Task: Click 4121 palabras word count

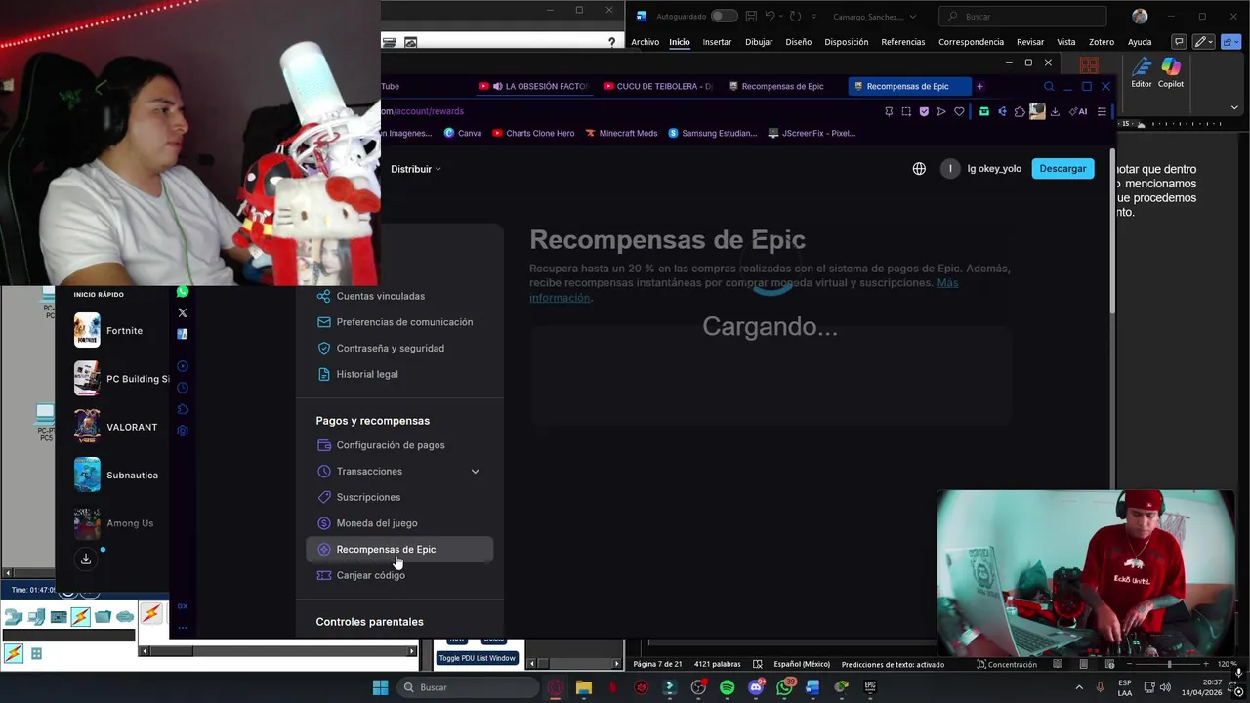Action: (x=717, y=664)
